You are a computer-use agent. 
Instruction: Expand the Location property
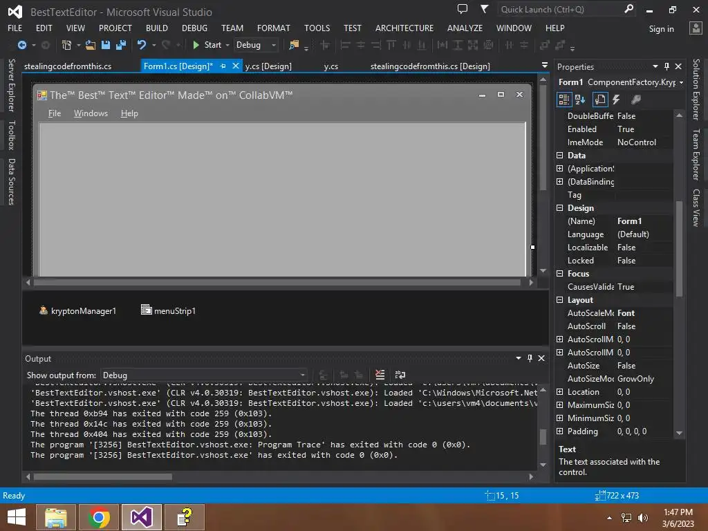pos(560,392)
